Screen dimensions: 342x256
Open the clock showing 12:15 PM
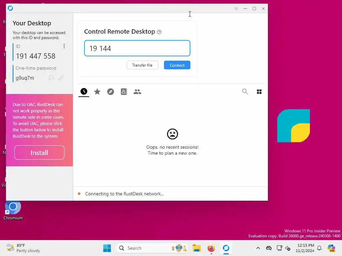(305, 248)
